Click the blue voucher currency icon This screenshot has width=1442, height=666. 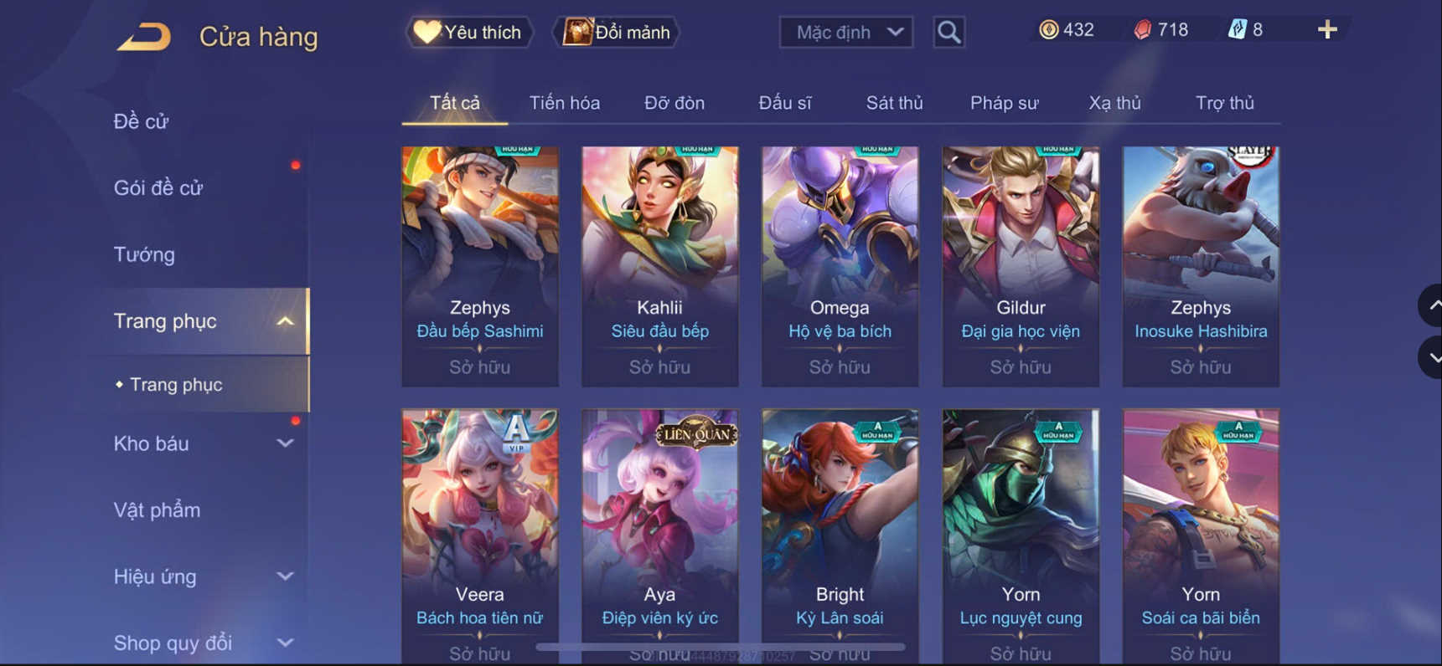click(x=1238, y=30)
